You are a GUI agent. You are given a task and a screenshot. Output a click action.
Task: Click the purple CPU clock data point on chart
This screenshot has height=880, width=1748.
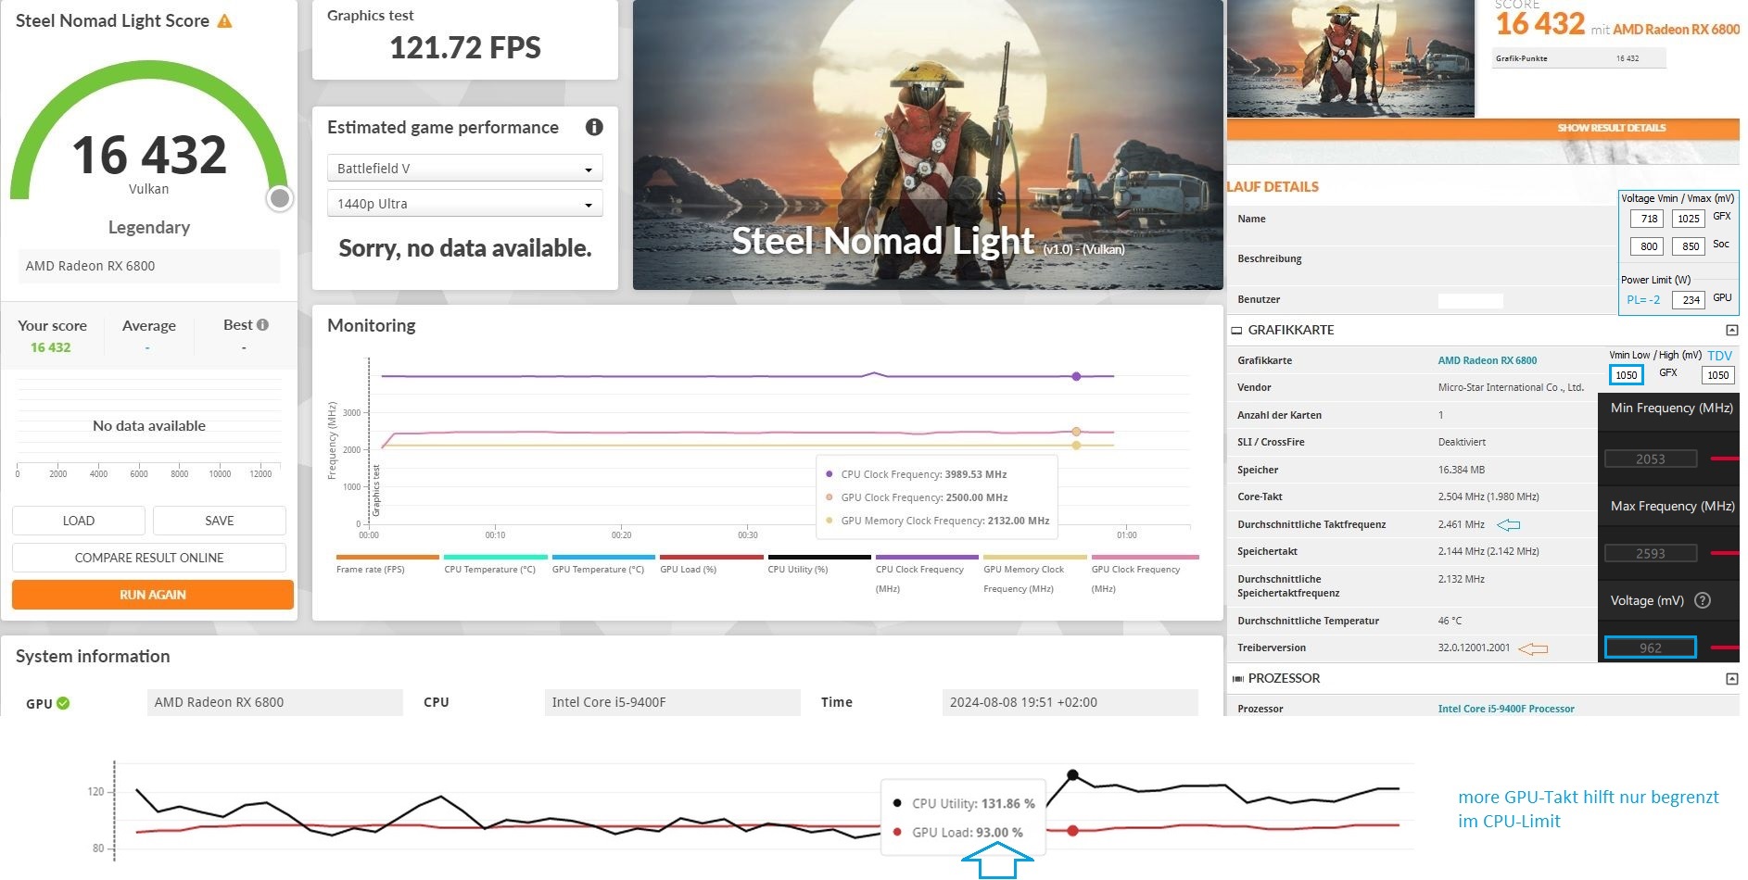(x=1076, y=376)
